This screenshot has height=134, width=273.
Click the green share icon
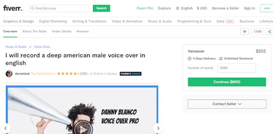[x=270, y=32]
